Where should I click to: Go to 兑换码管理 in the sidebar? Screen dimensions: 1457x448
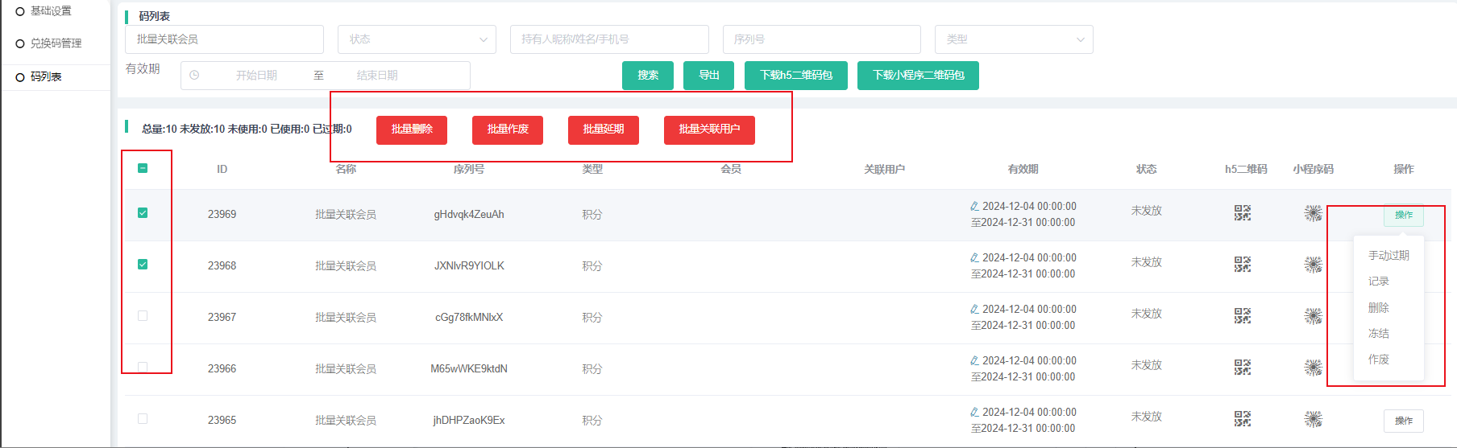(x=56, y=43)
